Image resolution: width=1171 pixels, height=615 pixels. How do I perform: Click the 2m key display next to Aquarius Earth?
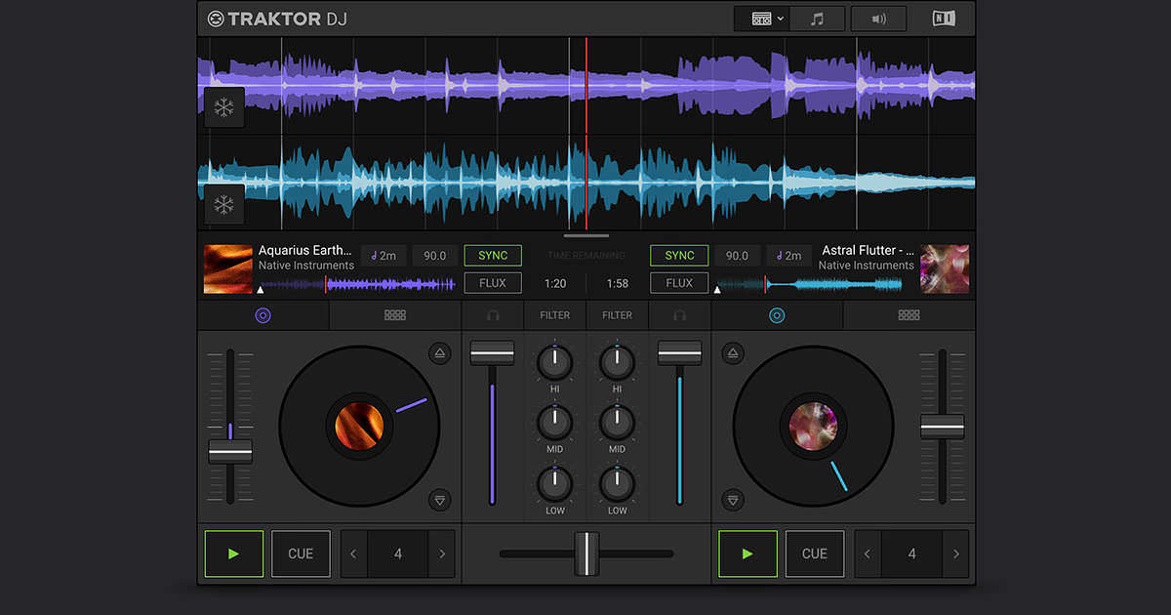384,256
